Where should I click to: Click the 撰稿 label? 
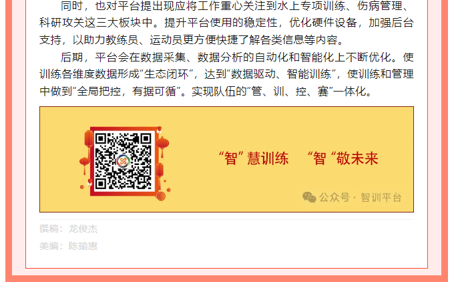49,229
